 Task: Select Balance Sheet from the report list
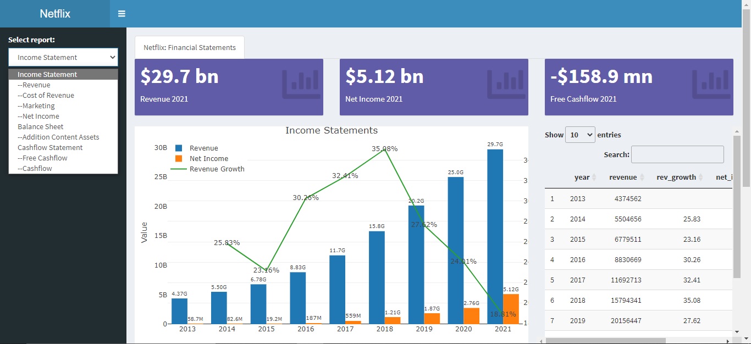pyautogui.click(x=40, y=126)
